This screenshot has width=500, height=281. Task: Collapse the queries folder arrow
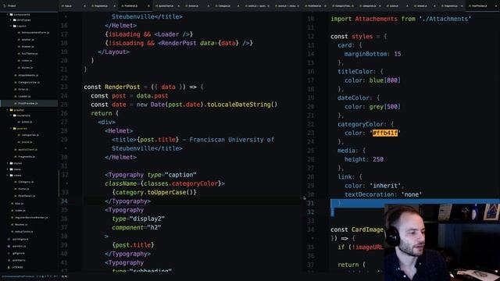tap(10, 128)
